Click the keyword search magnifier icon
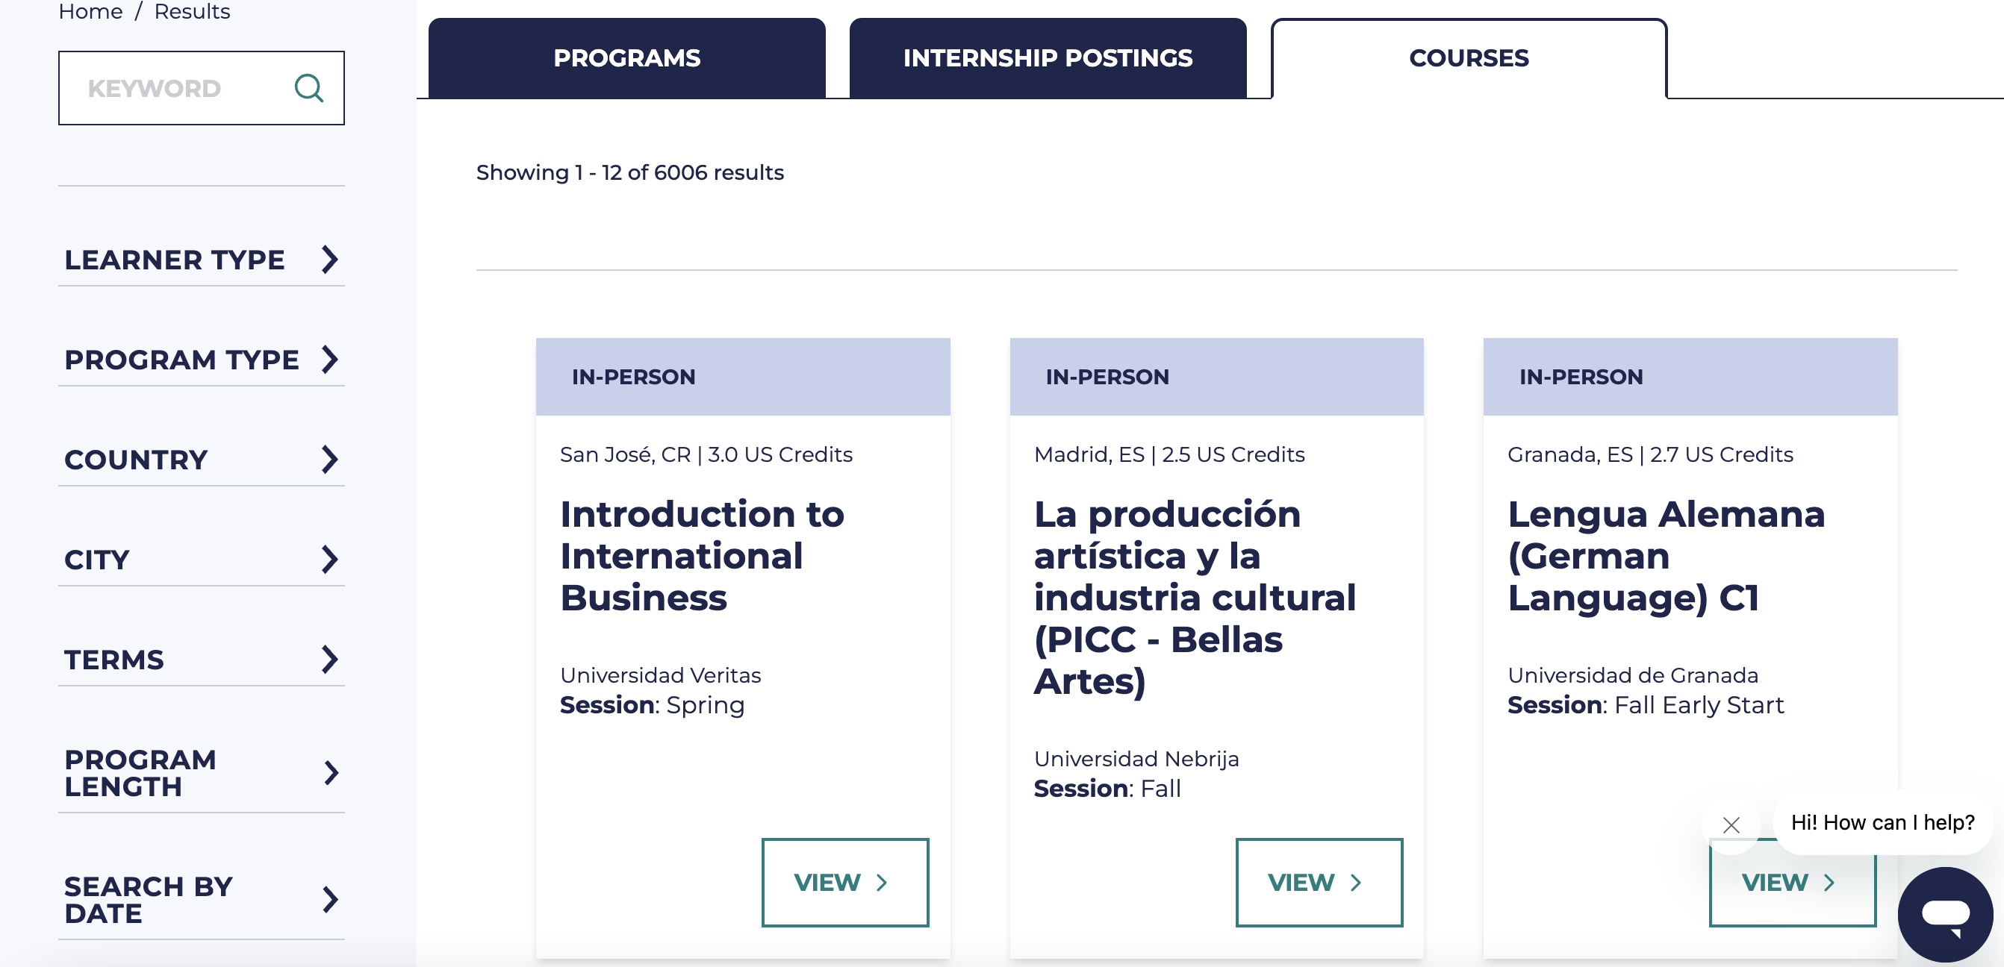 point(309,88)
